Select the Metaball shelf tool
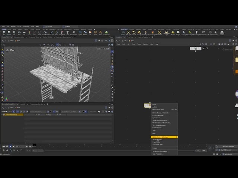Image resolution: width=238 pixels, height=178 pixels. (85, 33)
